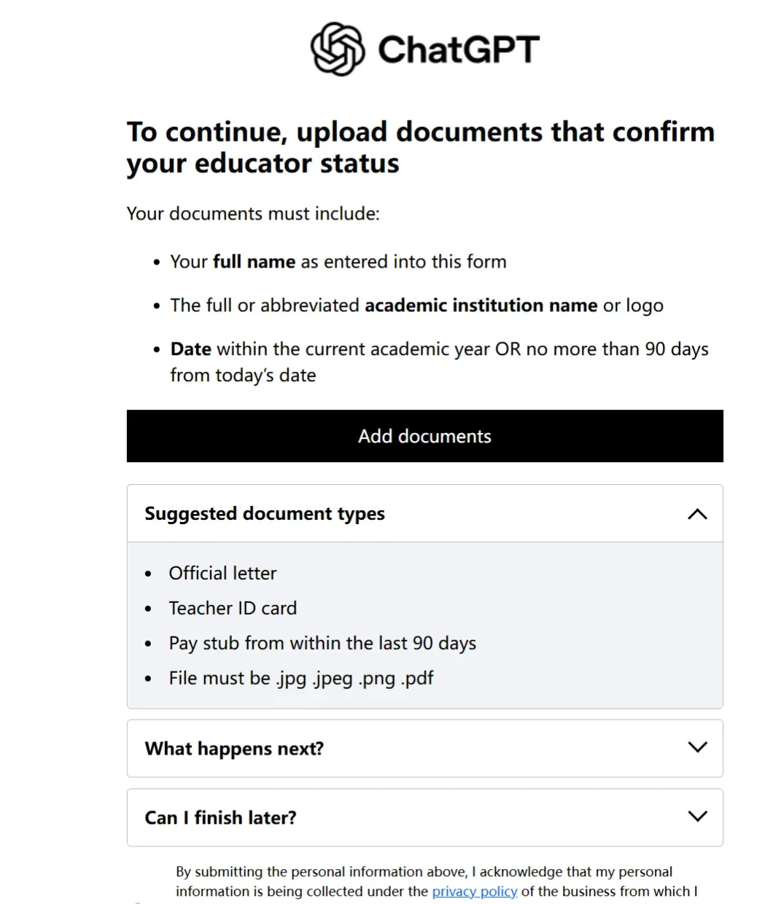Click the Suggested document types header label
Screen dimensions: 773x904
coord(265,514)
